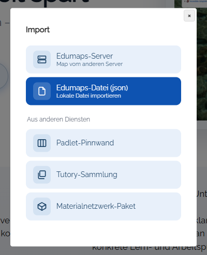The height and width of the screenshot is (255, 207).
Task: Click the Import dialog heading
Action: point(38,30)
